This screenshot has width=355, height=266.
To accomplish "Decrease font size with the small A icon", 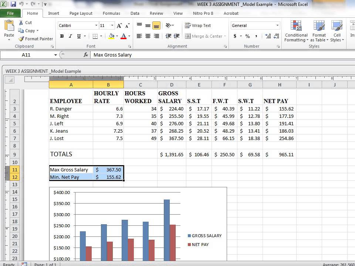I will coord(128,25).
